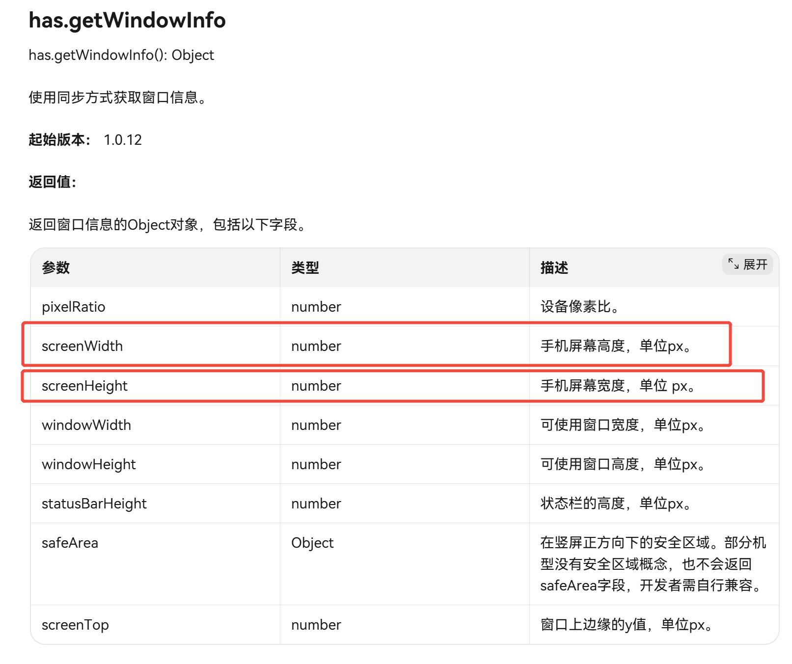792x664 pixels.
Task: Click the screenWidth parameter name
Action: tap(82, 346)
